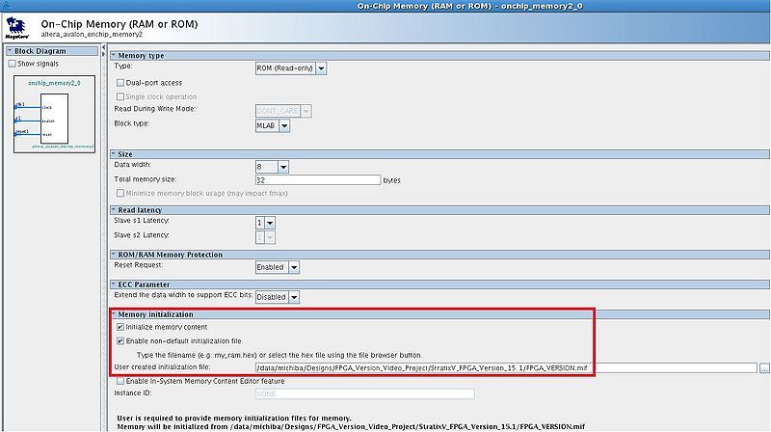Collapse the Read latency section
The height and width of the screenshot is (432, 771).
pyautogui.click(x=113, y=210)
